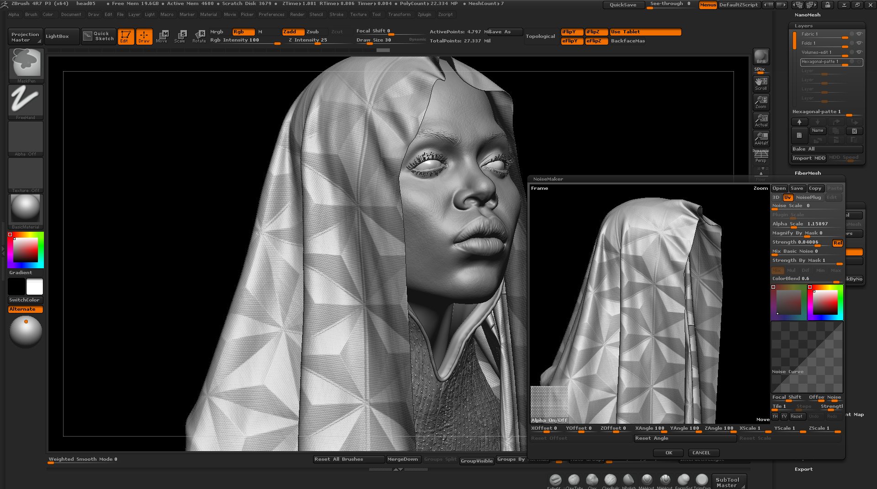Open the Projection Master dropdown
This screenshot has width=877, height=489.
[x=26, y=37]
